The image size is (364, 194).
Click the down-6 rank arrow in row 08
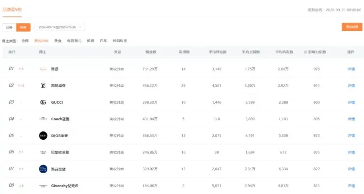point(21,186)
